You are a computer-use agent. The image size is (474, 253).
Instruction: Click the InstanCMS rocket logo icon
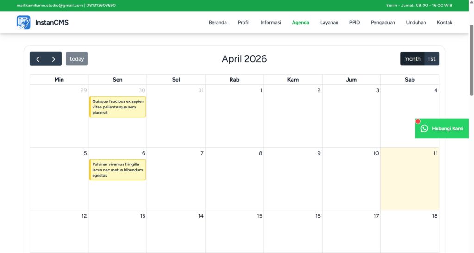[24, 22]
